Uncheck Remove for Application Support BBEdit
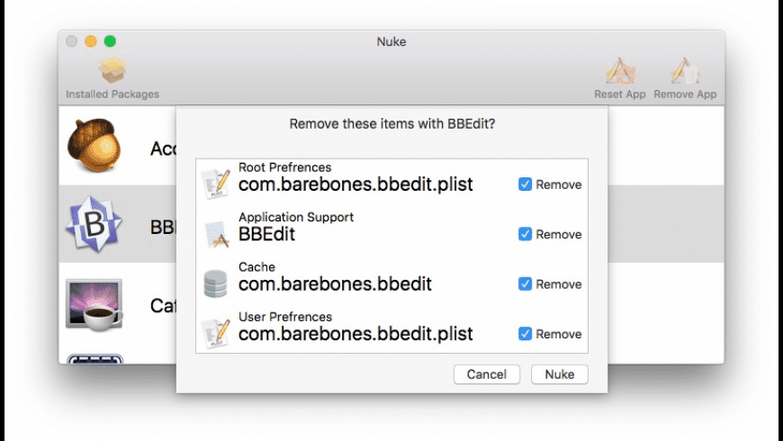The height and width of the screenshot is (441, 783). pos(525,234)
